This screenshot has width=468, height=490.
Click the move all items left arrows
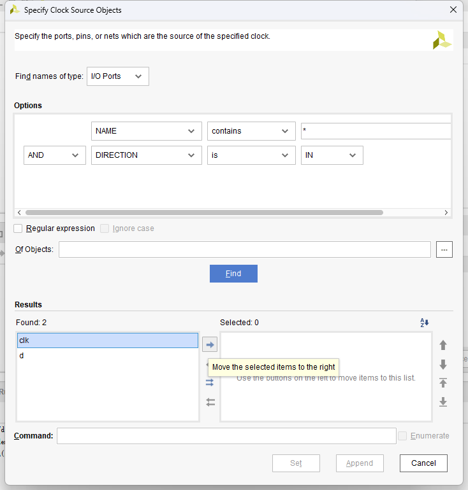click(x=210, y=402)
